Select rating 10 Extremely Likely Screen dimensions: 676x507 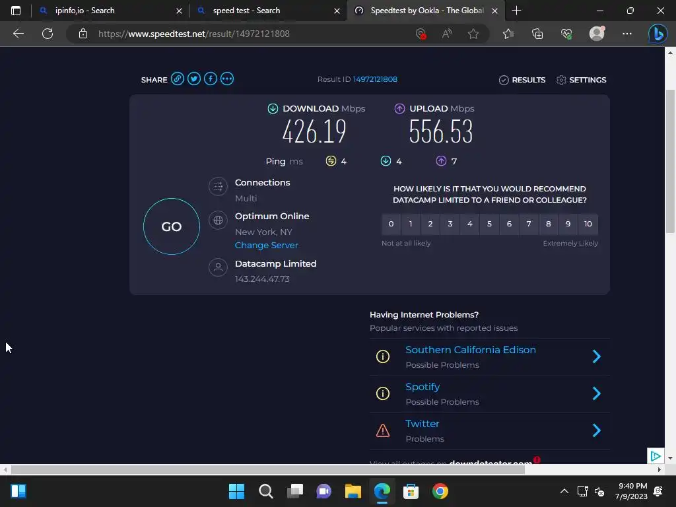tap(588, 224)
